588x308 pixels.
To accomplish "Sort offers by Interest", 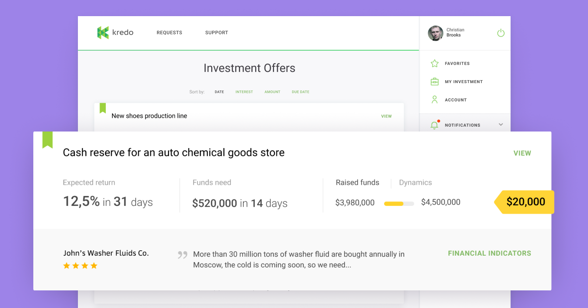I will click(244, 92).
